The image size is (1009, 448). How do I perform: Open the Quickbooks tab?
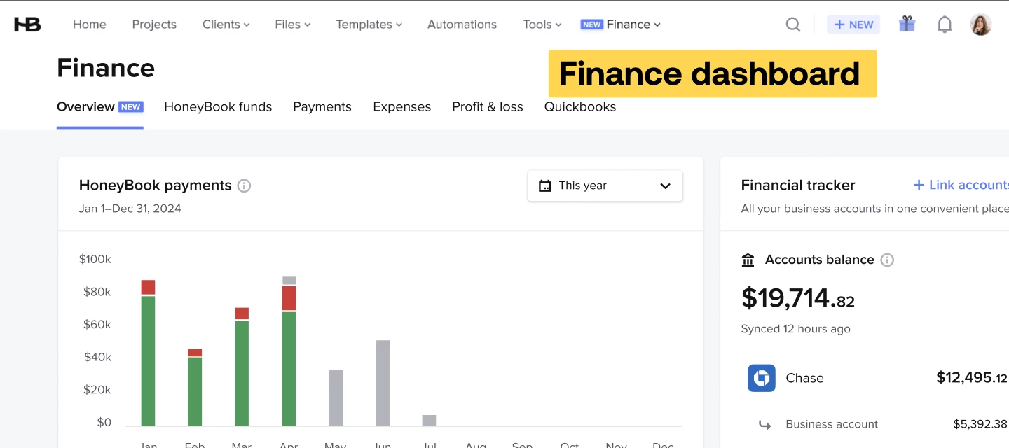point(580,106)
